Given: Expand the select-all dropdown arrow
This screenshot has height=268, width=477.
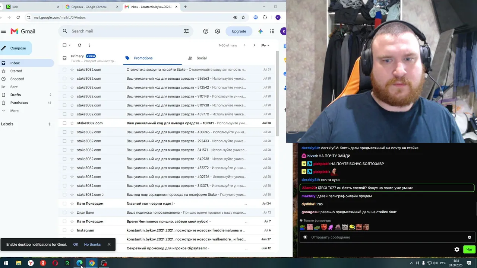Looking at the screenshot, I should point(70,45).
